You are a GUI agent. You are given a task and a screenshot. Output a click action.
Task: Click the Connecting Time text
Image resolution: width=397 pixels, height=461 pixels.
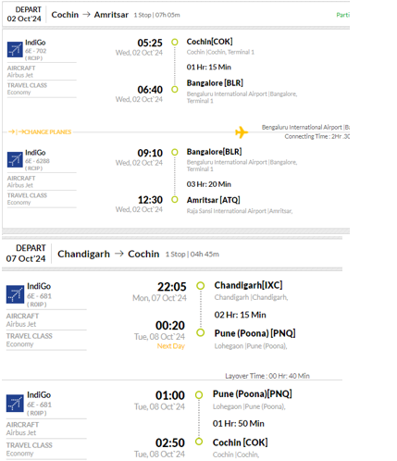click(316, 136)
